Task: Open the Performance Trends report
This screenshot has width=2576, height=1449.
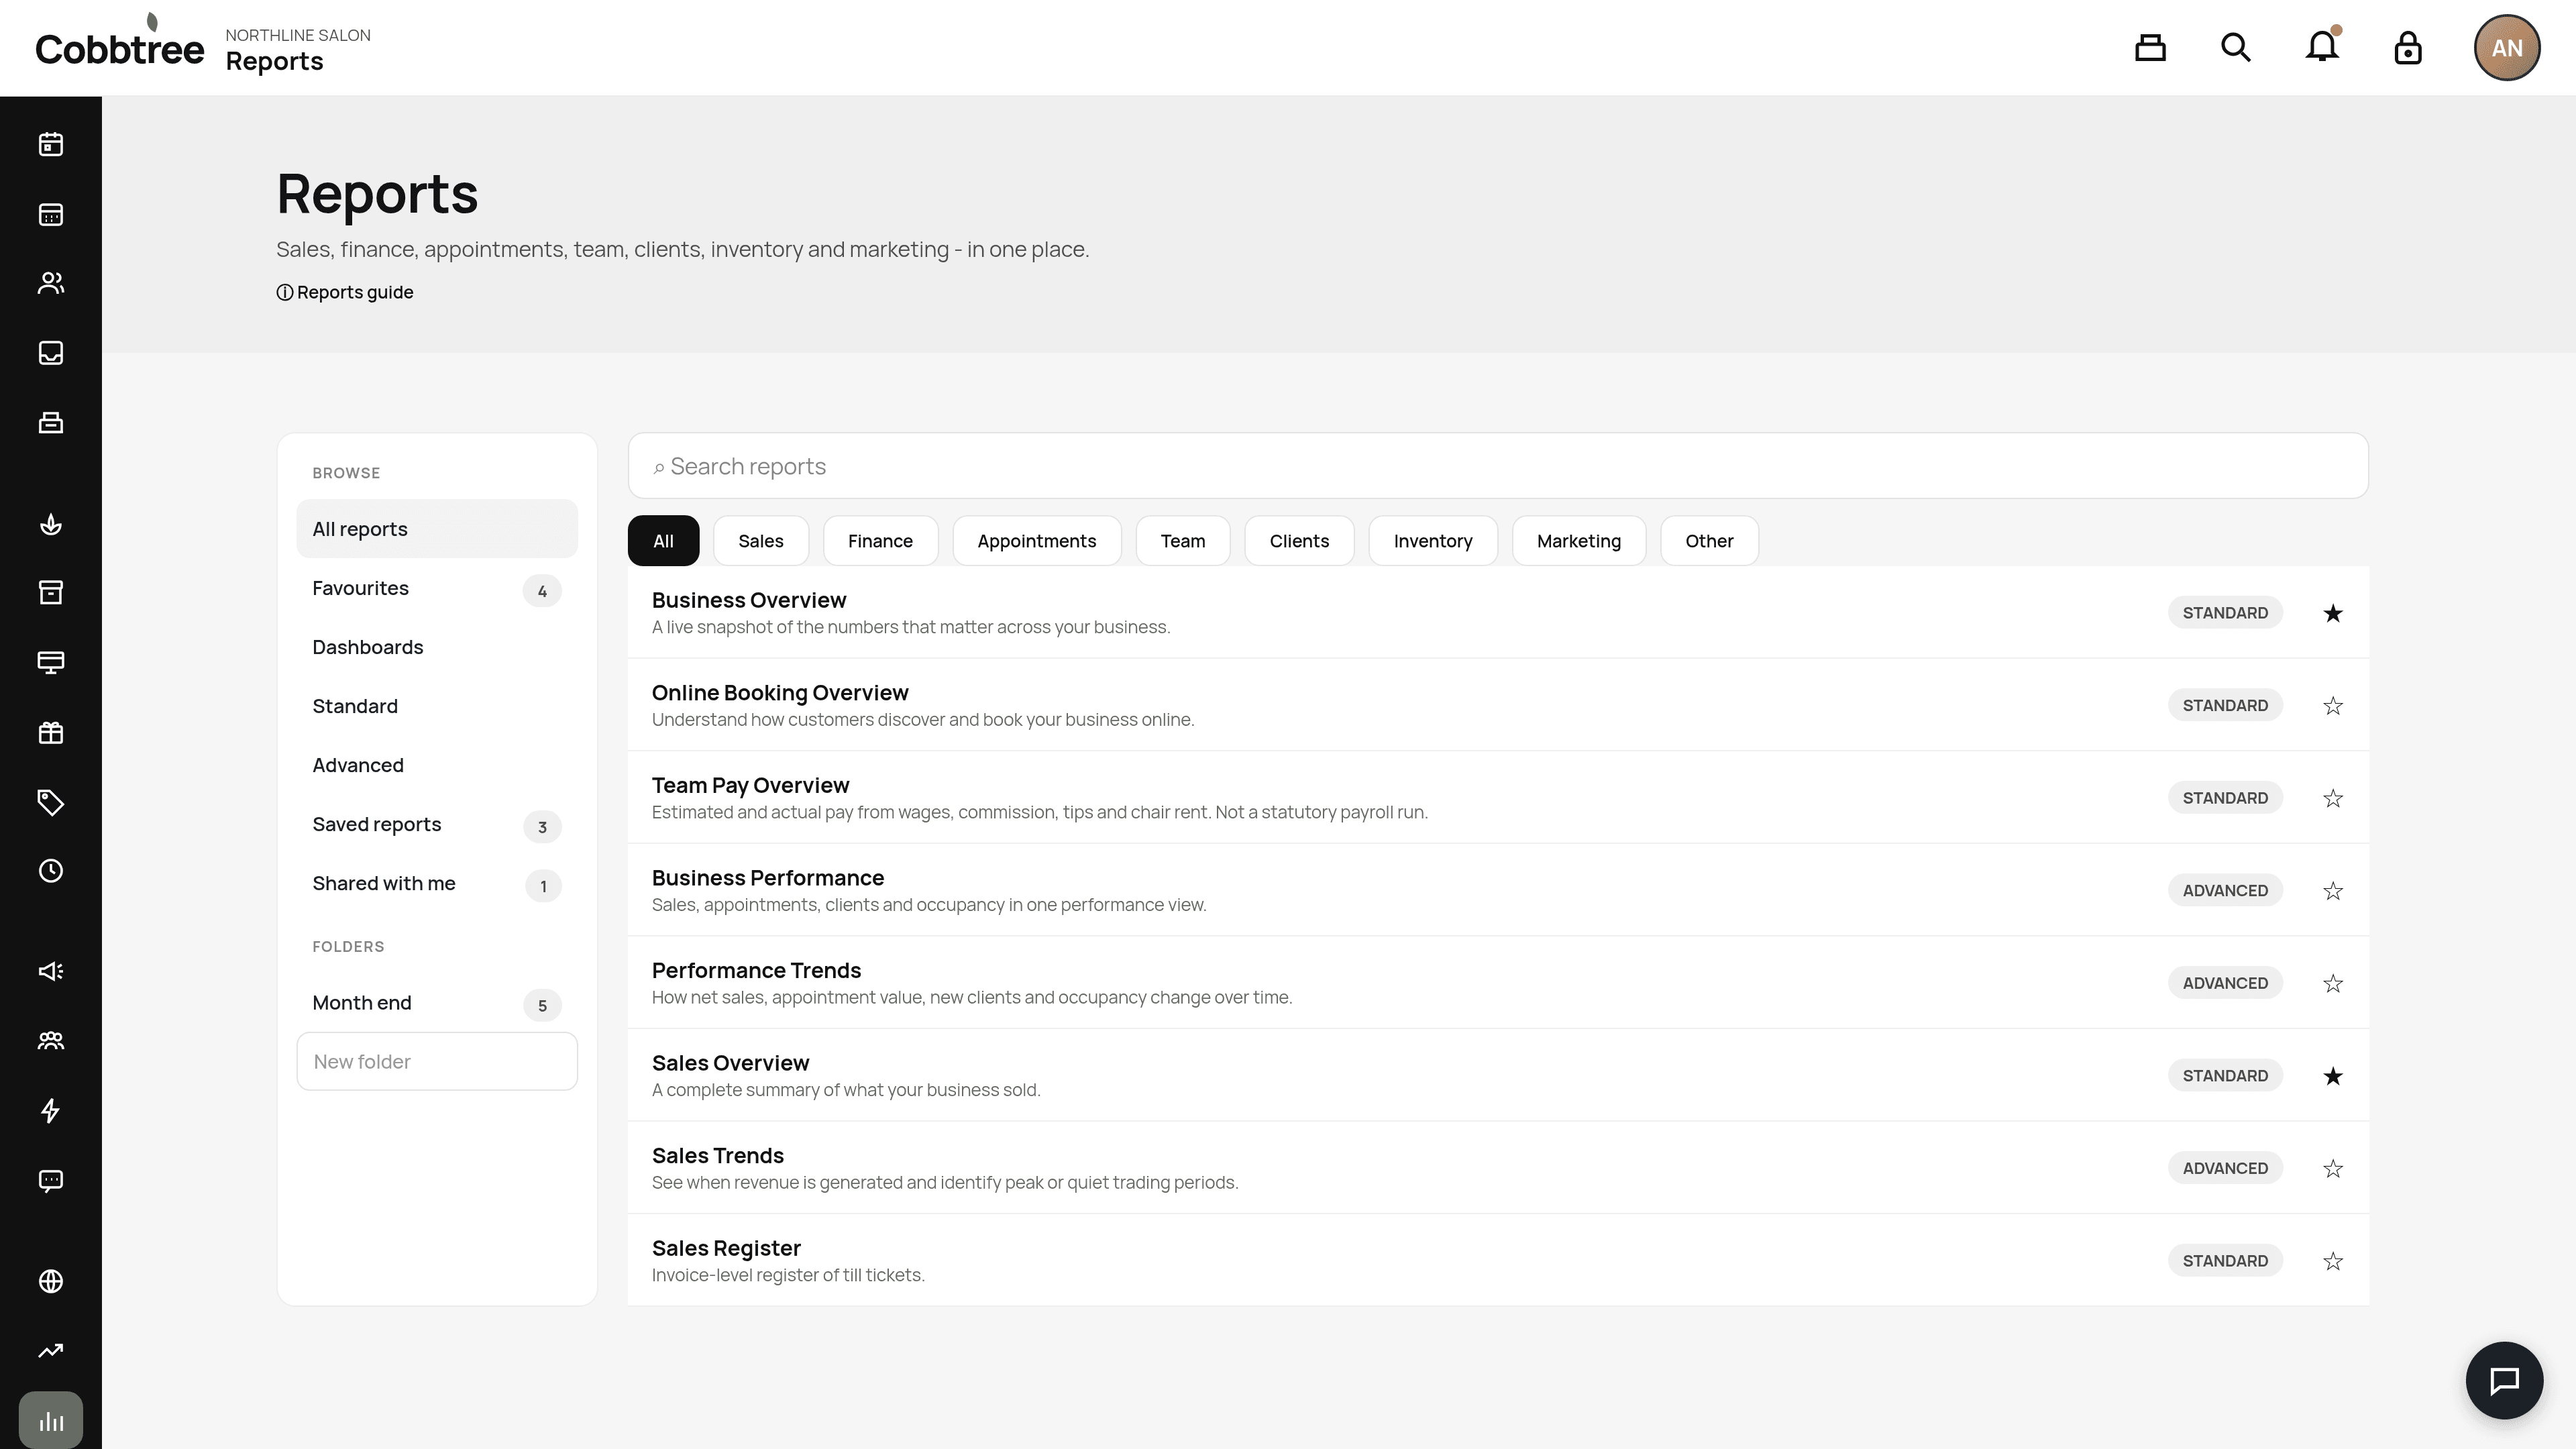Action: point(1498,983)
